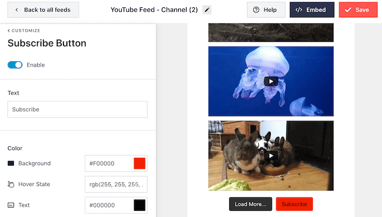
Task: Return to Customize menu
Action: 24,31
